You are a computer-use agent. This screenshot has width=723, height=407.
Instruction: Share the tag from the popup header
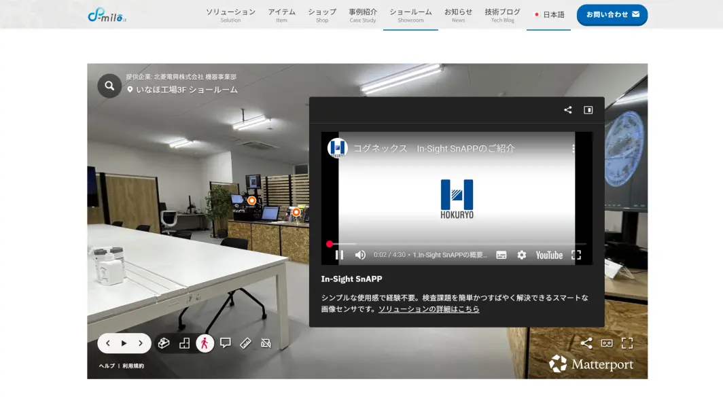click(568, 110)
